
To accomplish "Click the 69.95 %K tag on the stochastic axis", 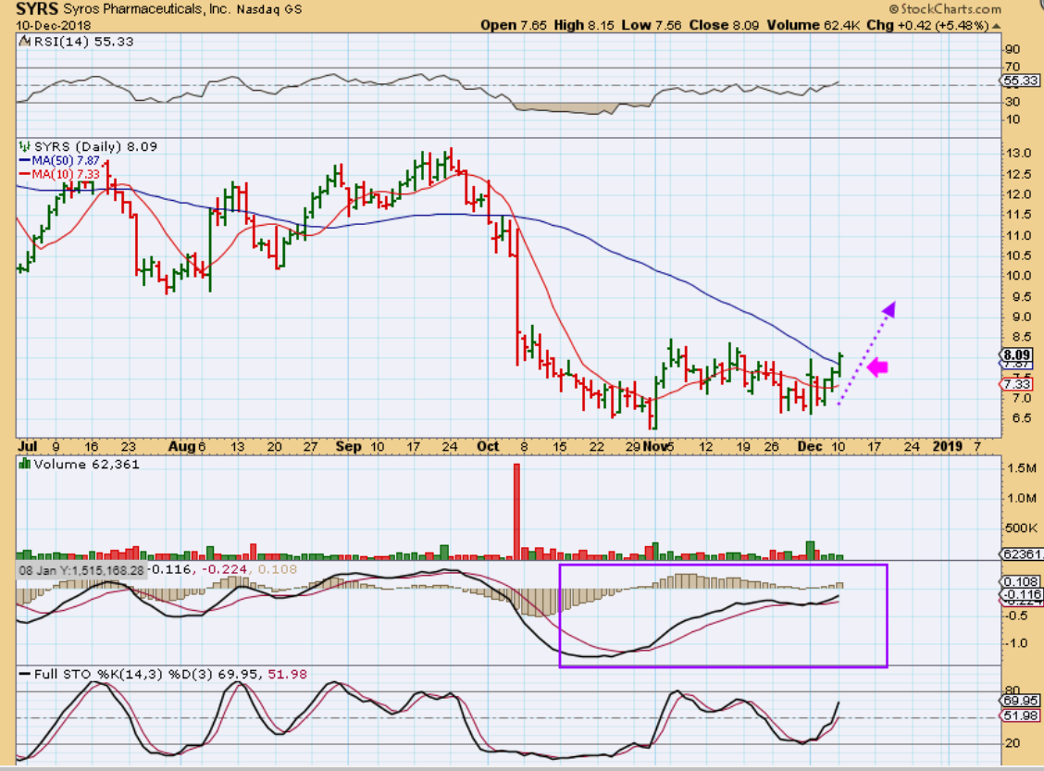I will pos(1020,701).
